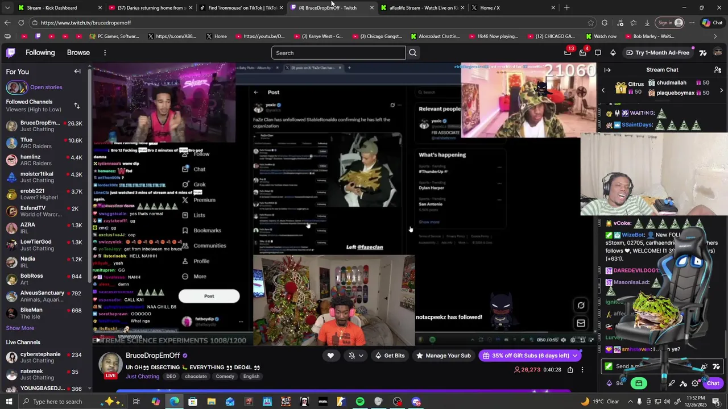Screen dimensions: 728x409
Task: Send message with the Chat button
Action: point(713,383)
